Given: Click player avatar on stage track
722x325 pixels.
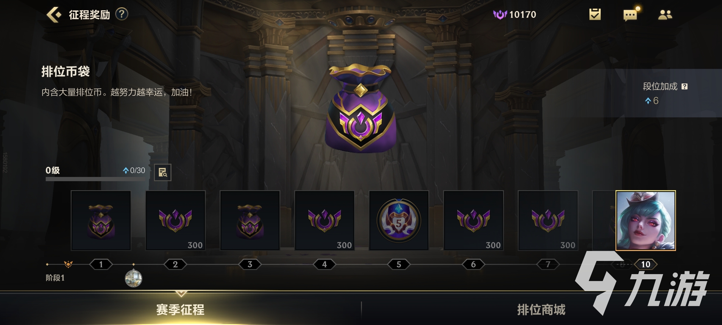Looking at the screenshot, I should click(134, 278).
